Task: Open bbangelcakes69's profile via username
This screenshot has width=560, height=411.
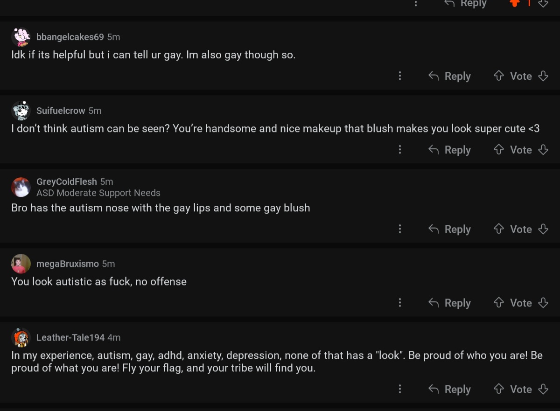Action: (70, 37)
